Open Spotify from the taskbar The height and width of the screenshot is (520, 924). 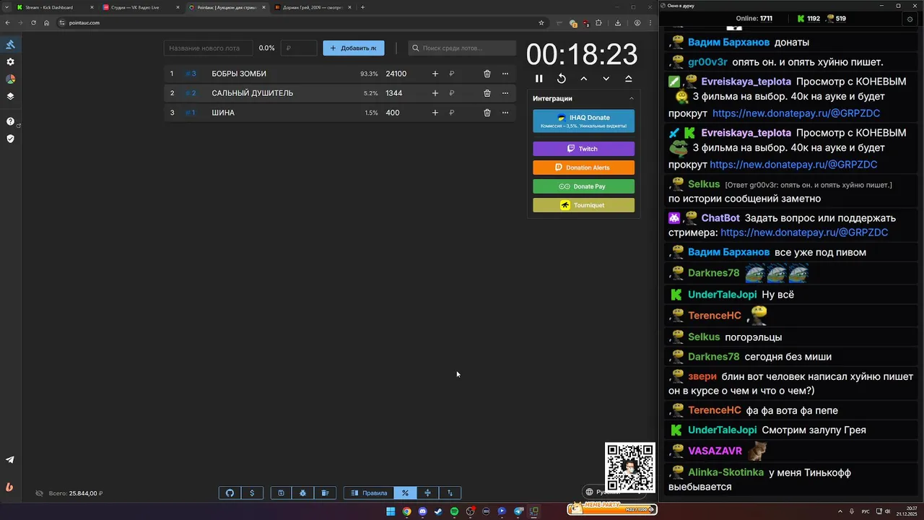coord(454,511)
